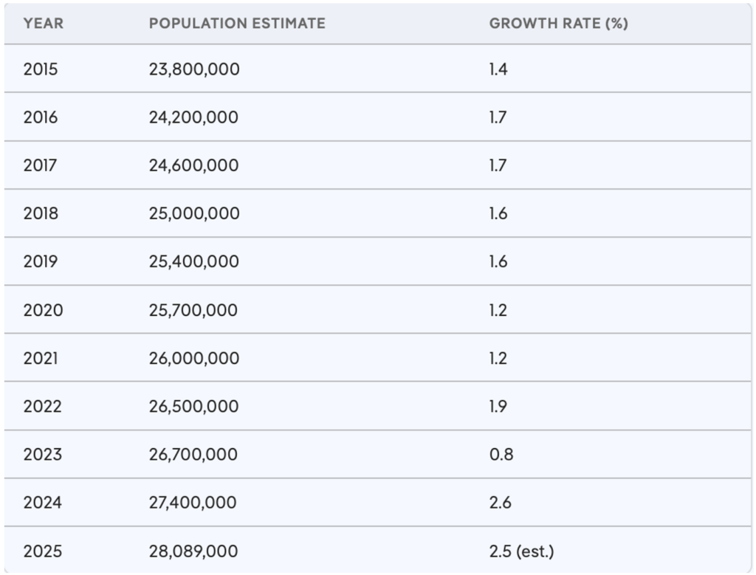Viewport: 756px width, 575px height.
Task: Select the 23,800,000 population cell
Action: pos(194,69)
